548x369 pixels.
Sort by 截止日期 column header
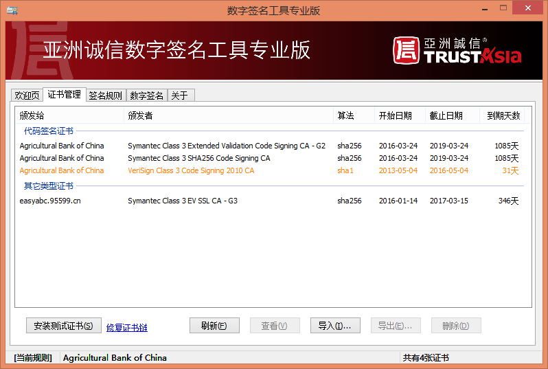pos(453,115)
